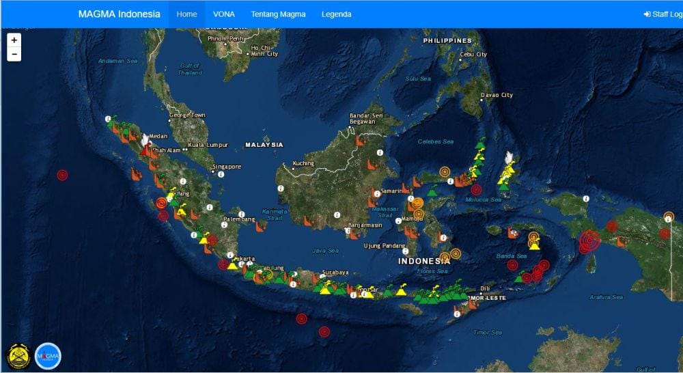Select orange earthquake marker on Papua's north coast

pos(669,217)
